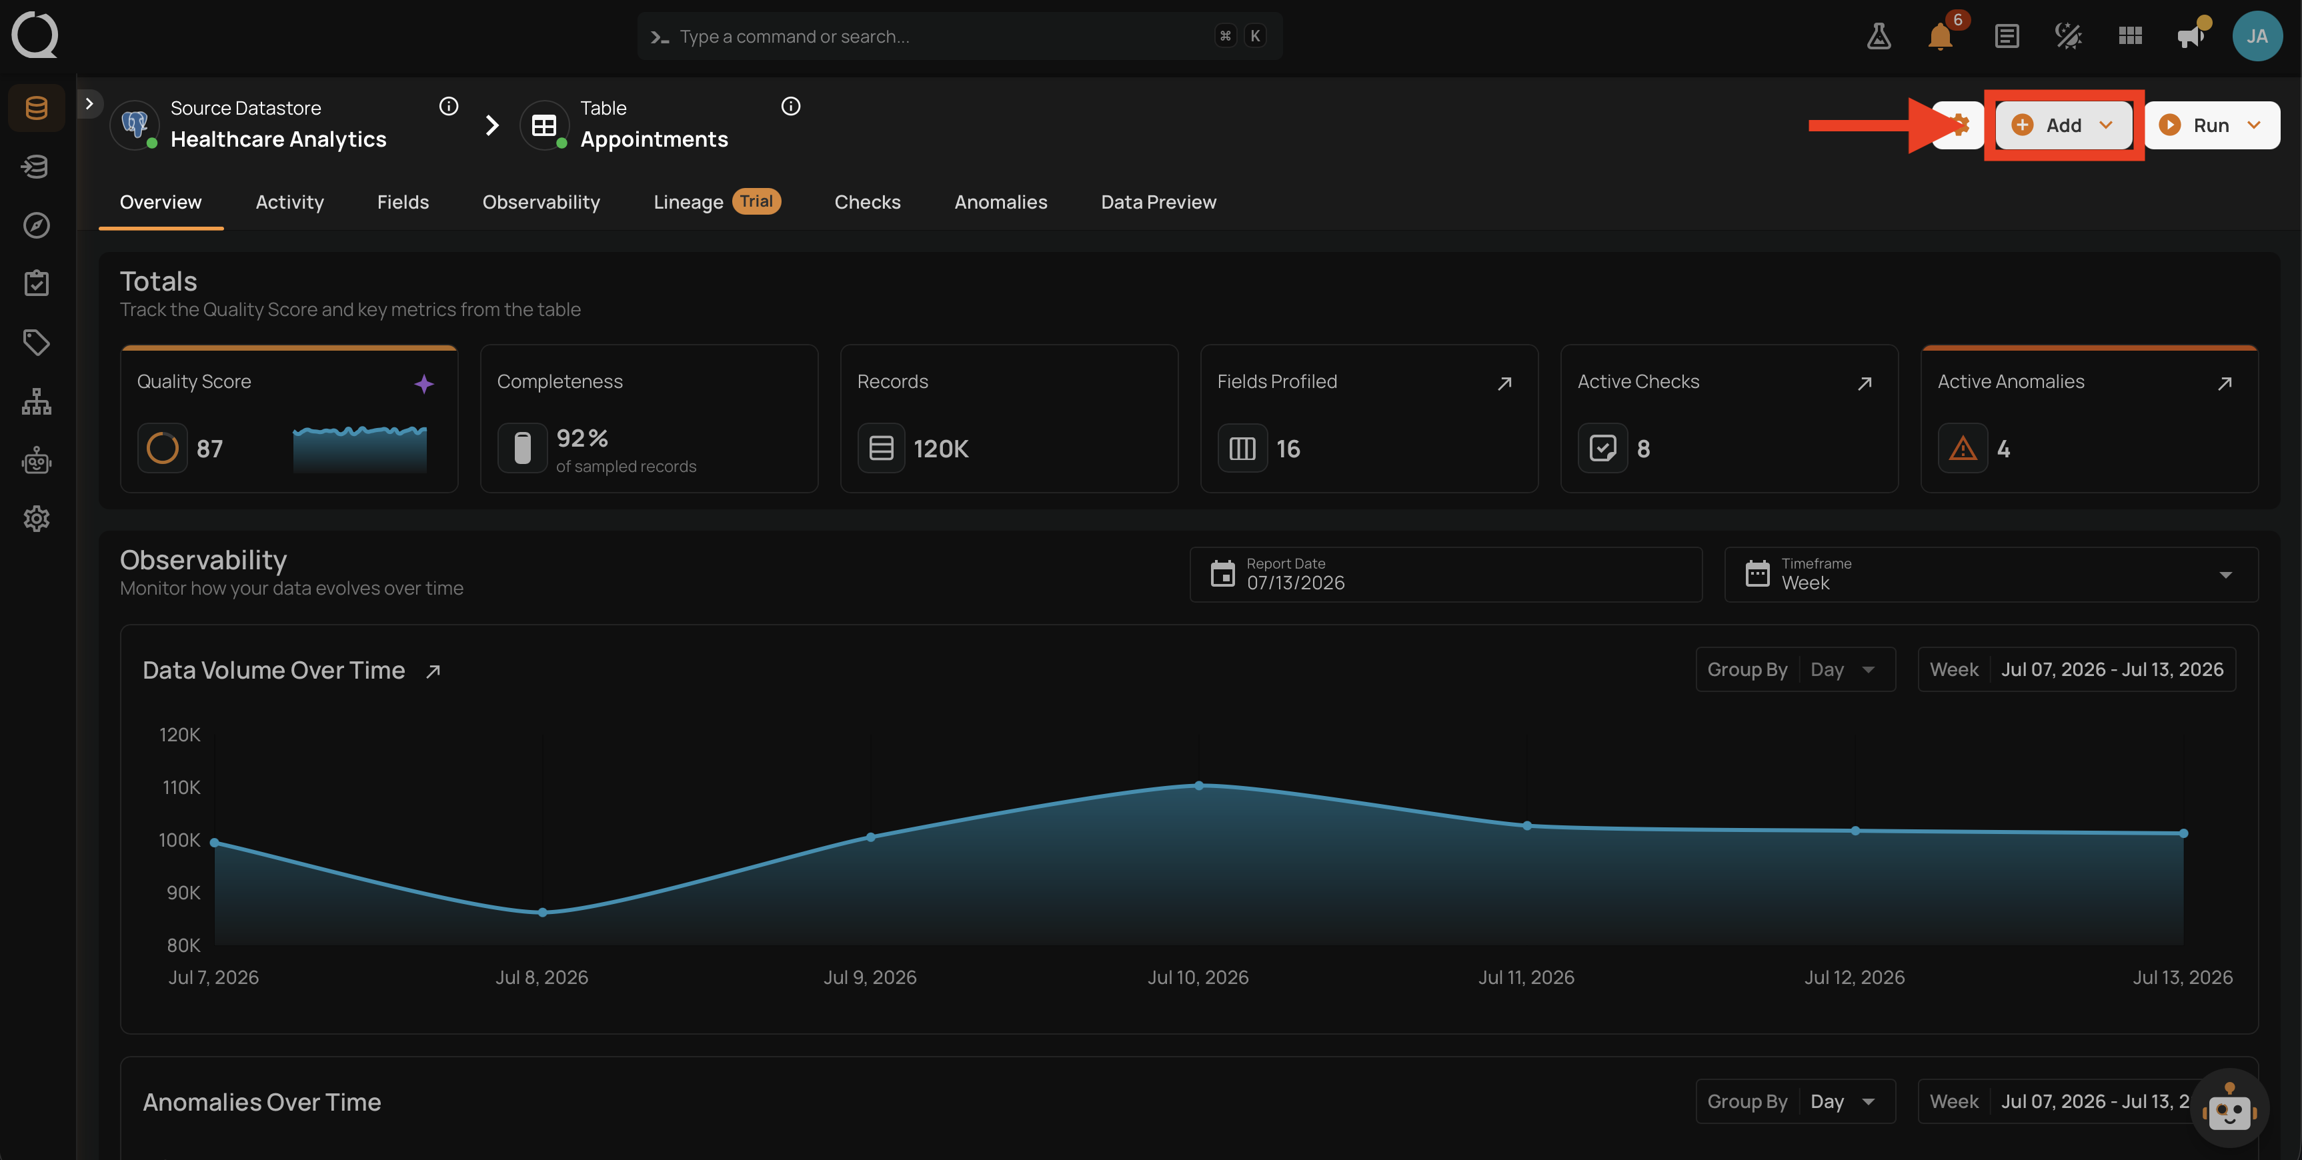The height and width of the screenshot is (1160, 2302).
Task: Expand the collapsed sidebar chevron
Action: click(89, 104)
